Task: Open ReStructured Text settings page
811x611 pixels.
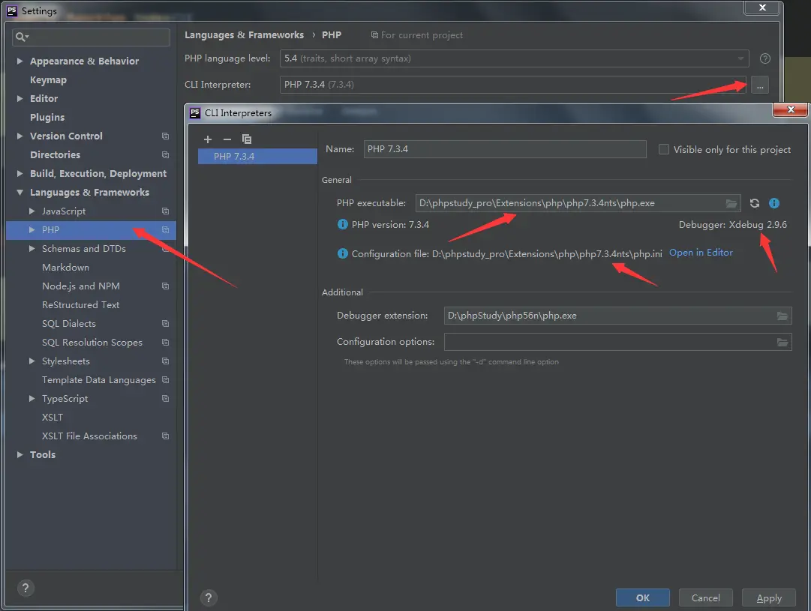Action: pyautogui.click(x=81, y=305)
